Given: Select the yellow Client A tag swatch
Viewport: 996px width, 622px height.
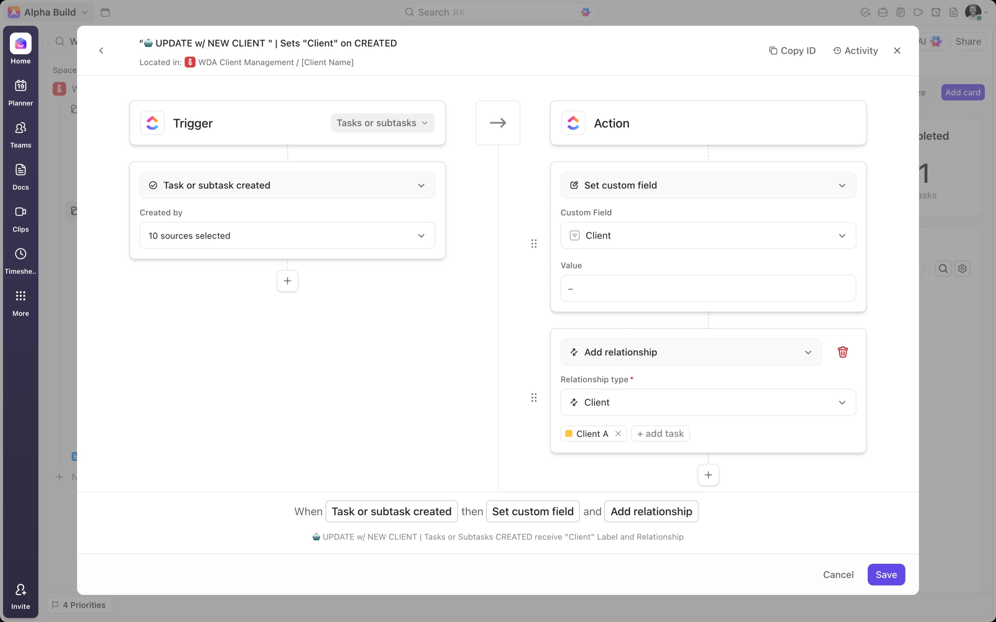Looking at the screenshot, I should point(569,433).
